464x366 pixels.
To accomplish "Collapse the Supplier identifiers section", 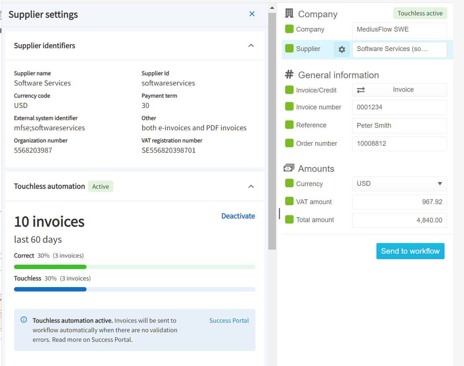I will pyautogui.click(x=251, y=45).
